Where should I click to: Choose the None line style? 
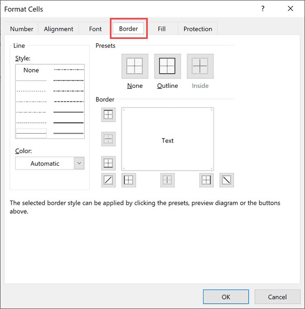click(31, 70)
